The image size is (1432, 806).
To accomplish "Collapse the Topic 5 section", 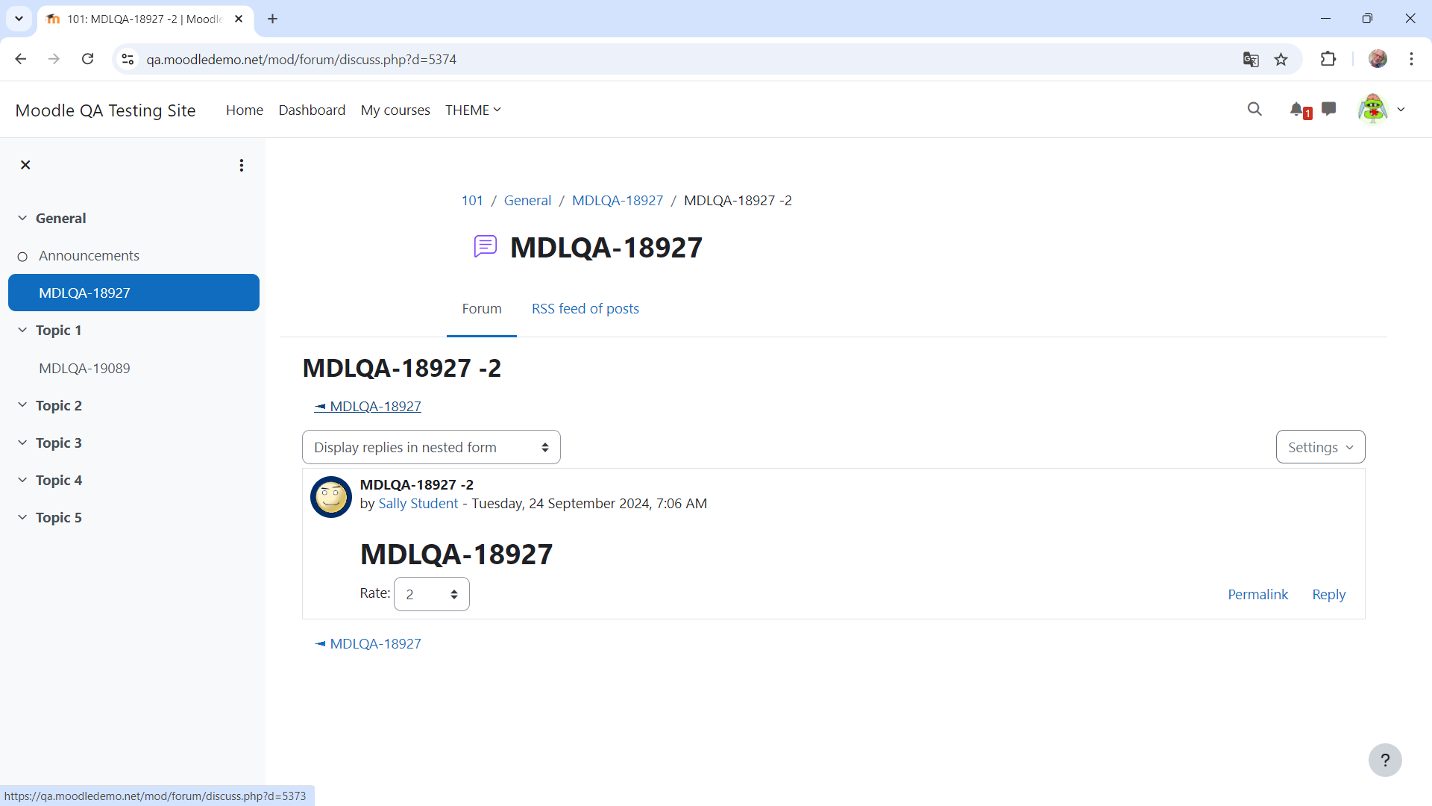I will [22, 517].
